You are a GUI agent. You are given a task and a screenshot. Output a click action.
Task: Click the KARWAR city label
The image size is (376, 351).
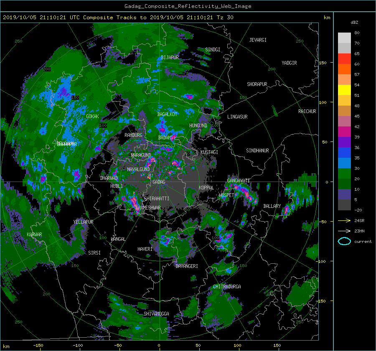click(34, 235)
